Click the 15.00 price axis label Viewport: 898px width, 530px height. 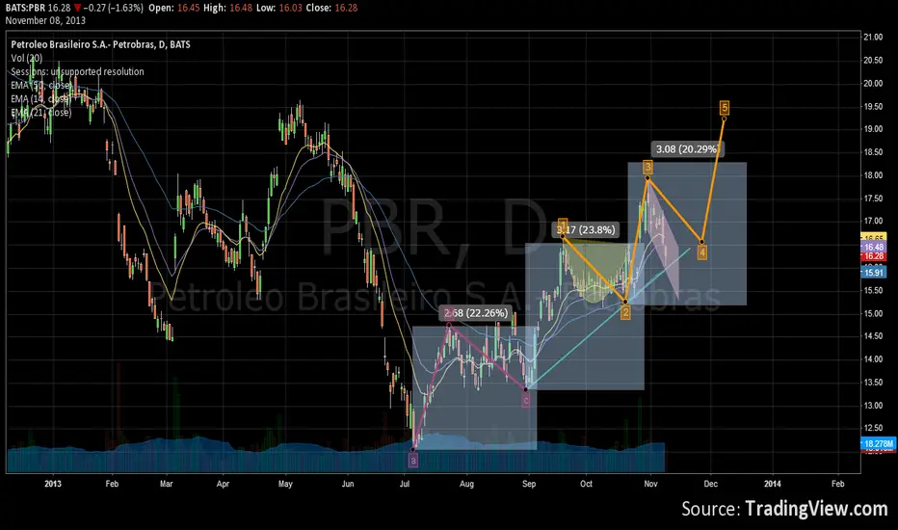[873, 313]
